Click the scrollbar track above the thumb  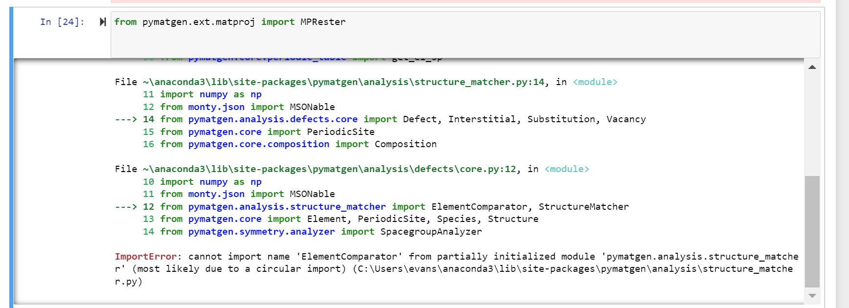[x=812, y=122]
